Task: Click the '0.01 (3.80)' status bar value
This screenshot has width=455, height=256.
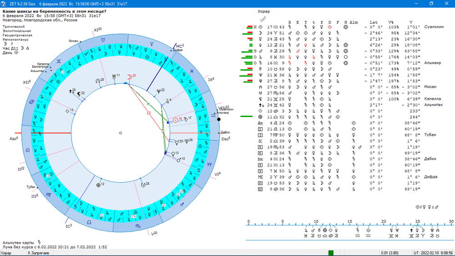Action: (389, 253)
